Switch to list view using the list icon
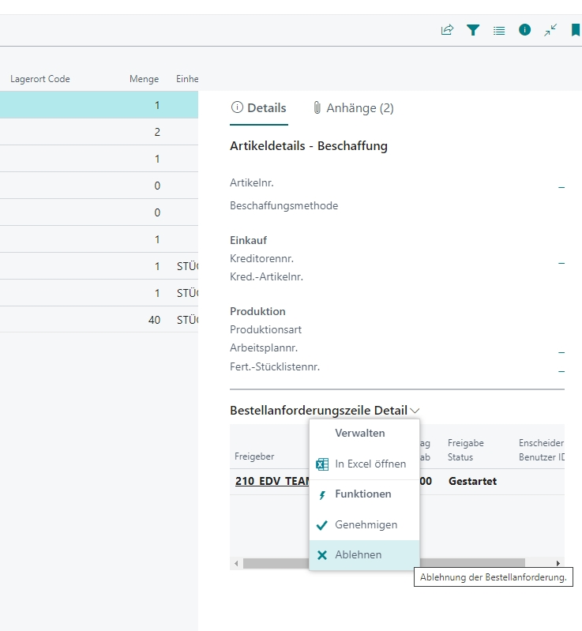 tap(499, 30)
